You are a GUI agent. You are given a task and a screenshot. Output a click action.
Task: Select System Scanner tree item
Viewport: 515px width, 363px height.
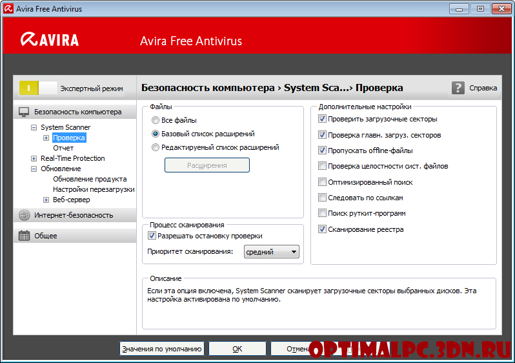click(65, 127)
